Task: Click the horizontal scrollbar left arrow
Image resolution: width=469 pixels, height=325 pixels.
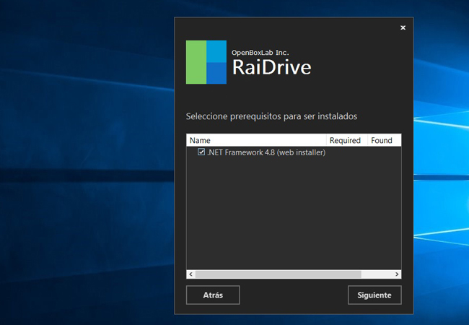Action: [x=190, y=274]
